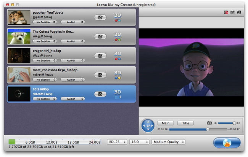The width and height of the screenshot is (248, 157).
Task: Click the menu template picture icon
Action: coord(239,12)
